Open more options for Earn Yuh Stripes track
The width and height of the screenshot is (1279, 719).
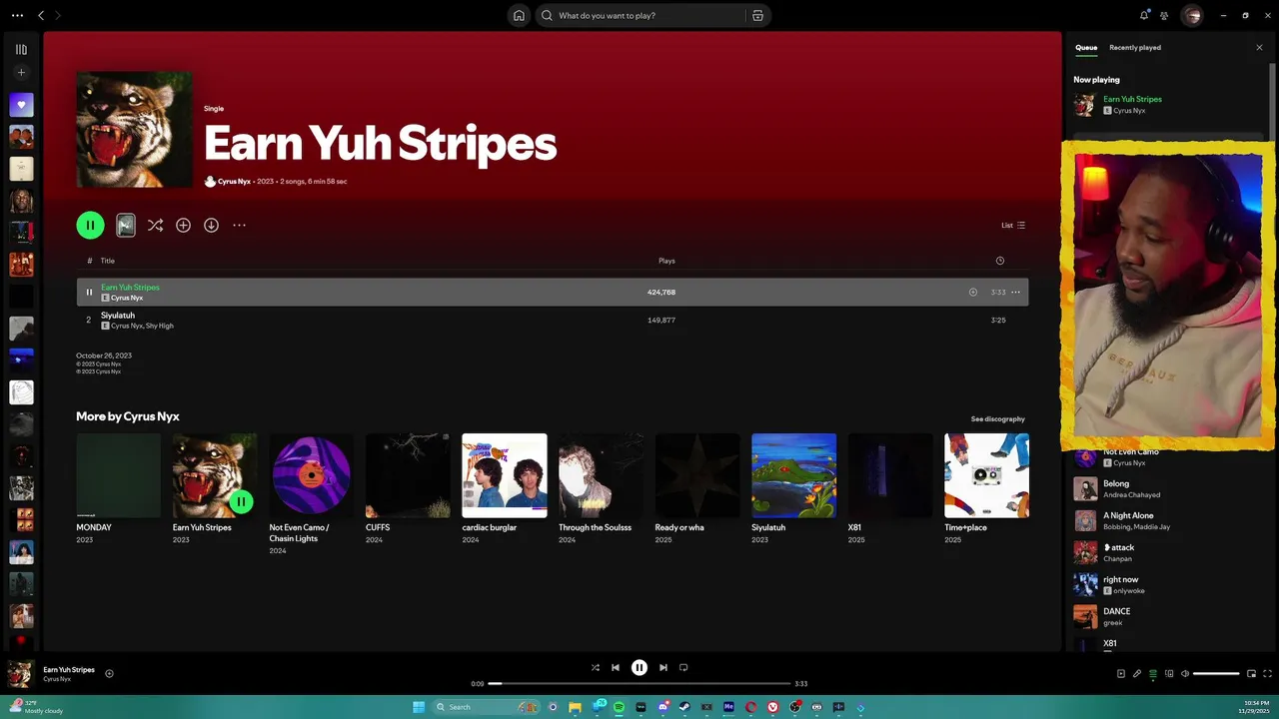pyautogui.click(x=1015, y=292)
